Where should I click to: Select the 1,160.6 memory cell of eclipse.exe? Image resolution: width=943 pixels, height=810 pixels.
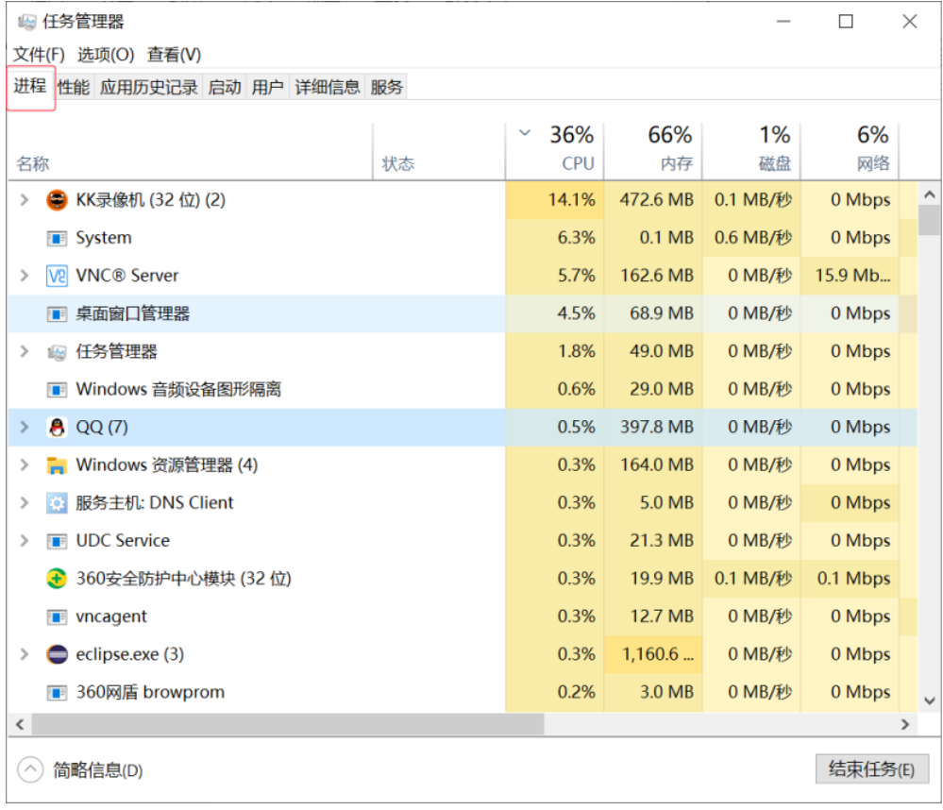[653, 654]
